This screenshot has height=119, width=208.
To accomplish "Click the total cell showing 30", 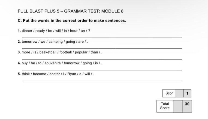I will click(187, 104).
